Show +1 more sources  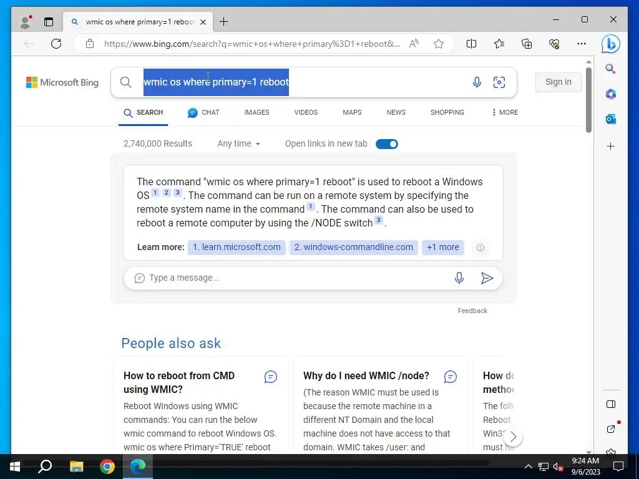point(442,247)
